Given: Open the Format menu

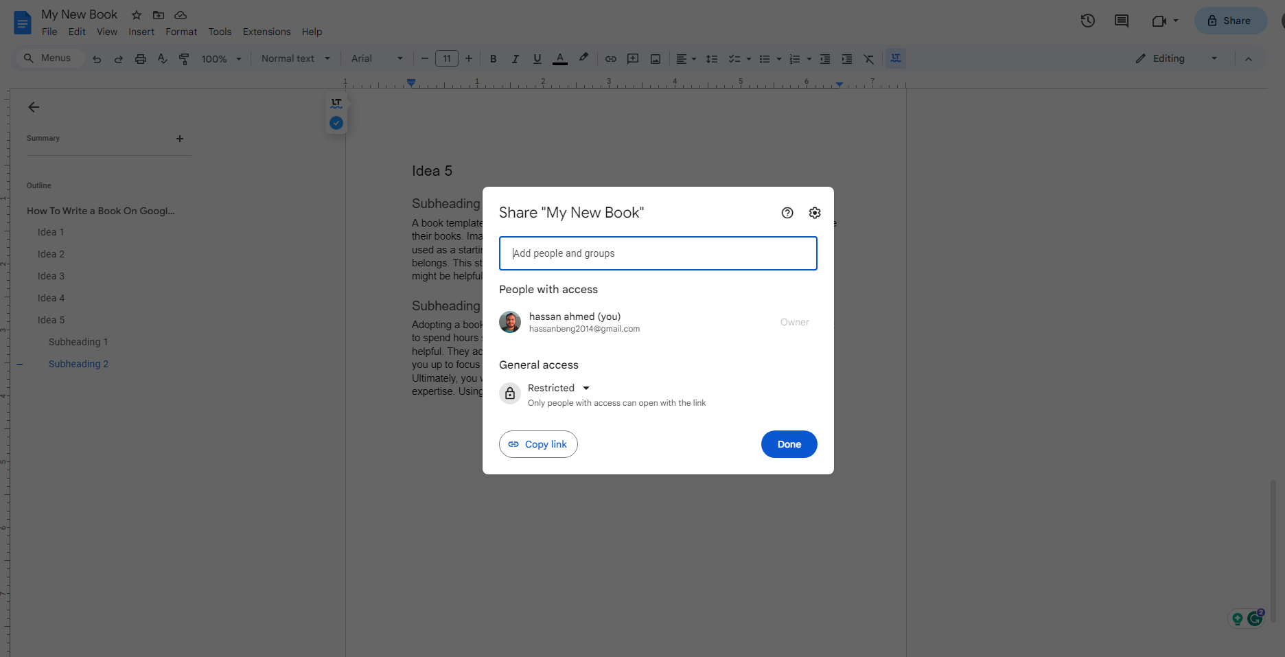Looking at the screenshot, I should point(181,32).
